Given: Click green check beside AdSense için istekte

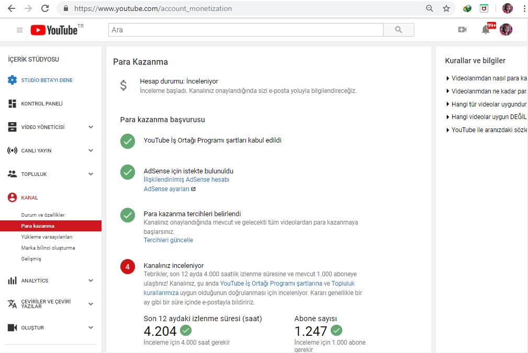Looking at the screenshot, I should (x=128, y=172).
